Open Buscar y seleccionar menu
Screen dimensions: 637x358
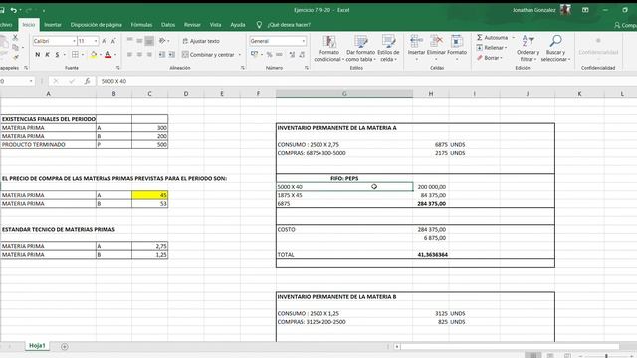[x=555, y=49]
